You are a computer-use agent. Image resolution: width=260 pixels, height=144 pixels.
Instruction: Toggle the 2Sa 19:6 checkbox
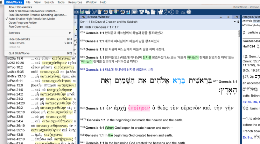coord(9,59)
